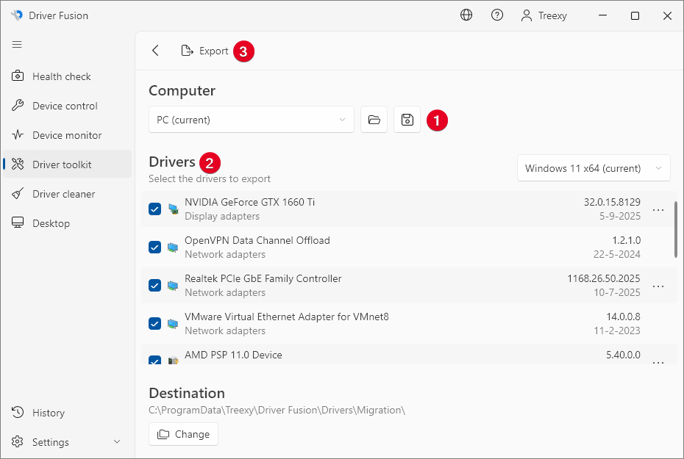Open Device control in sidebar

coord(67,106)
